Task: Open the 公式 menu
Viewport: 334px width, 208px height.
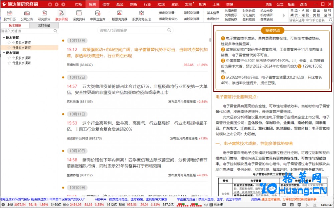Action: point(280,4)
